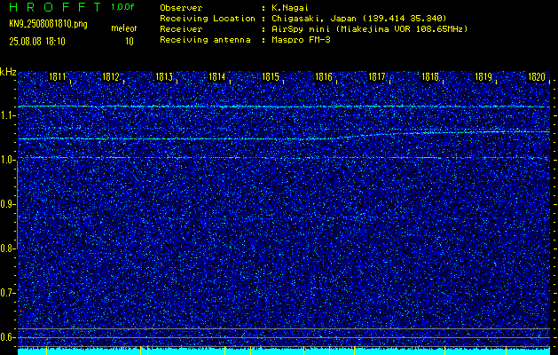Click the 1816 time marker
558x355 pixels.
[x=324, y=77]
